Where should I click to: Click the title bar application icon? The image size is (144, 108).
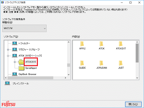pos(2,2)
